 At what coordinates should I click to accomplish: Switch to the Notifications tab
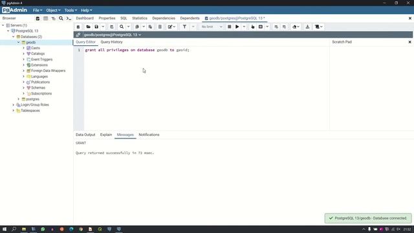point(149,135)
